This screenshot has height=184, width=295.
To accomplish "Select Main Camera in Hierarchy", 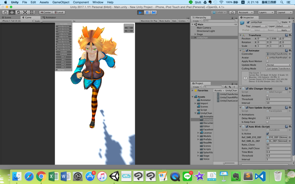I will (204, 28).
